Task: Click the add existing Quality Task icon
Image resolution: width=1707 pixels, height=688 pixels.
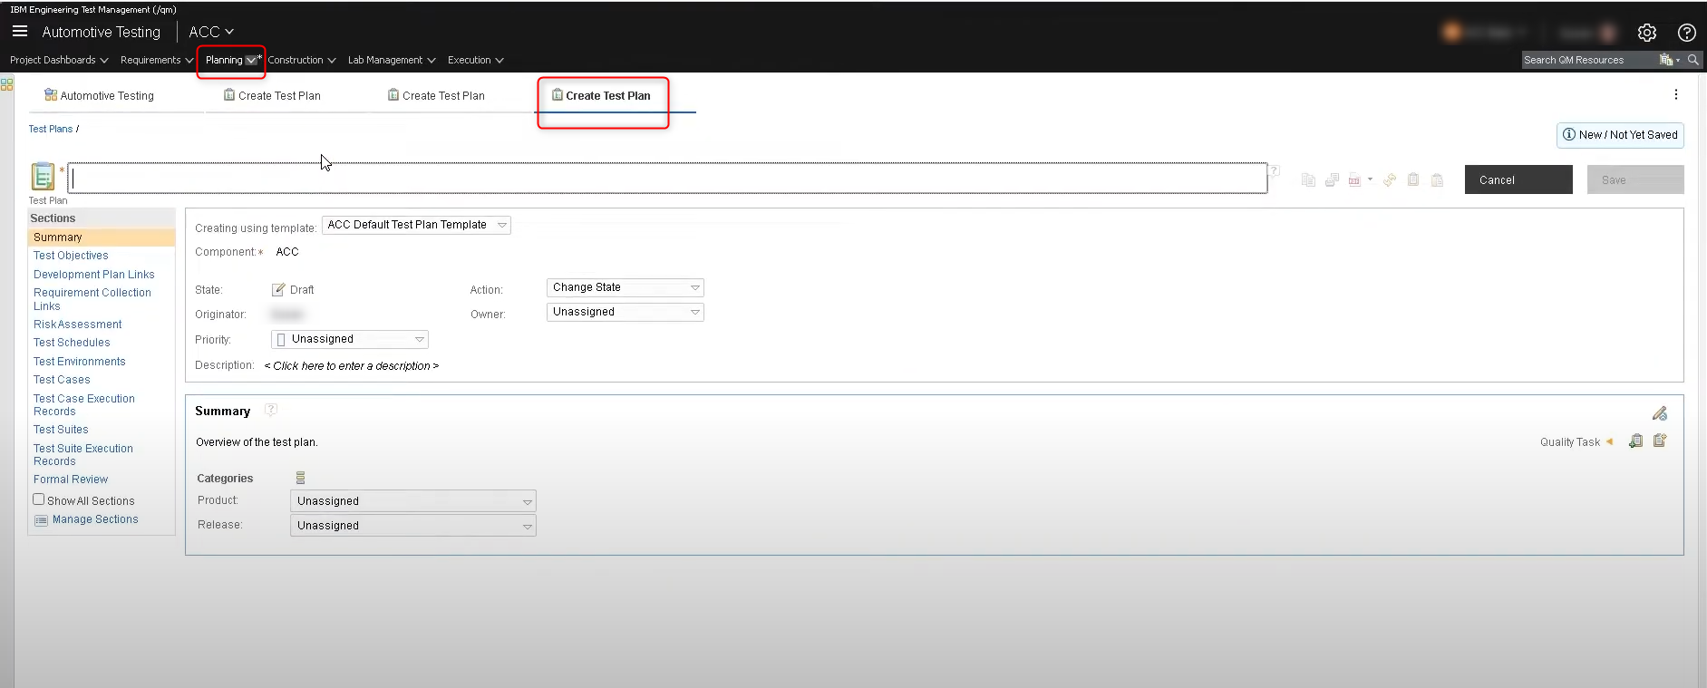Action: (x=1635, y=441)
